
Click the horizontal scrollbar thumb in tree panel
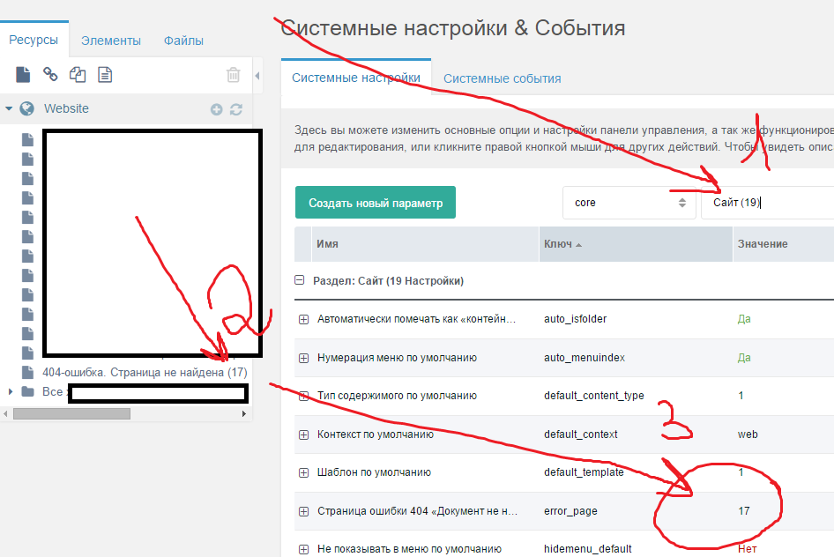(x=71, y=413)
